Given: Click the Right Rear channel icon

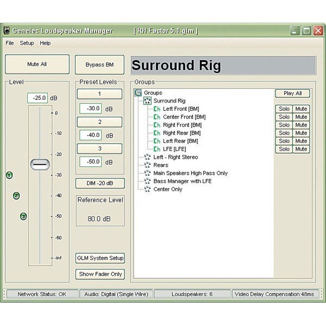Looking at the screenshot, I should [x=157, y=133].
